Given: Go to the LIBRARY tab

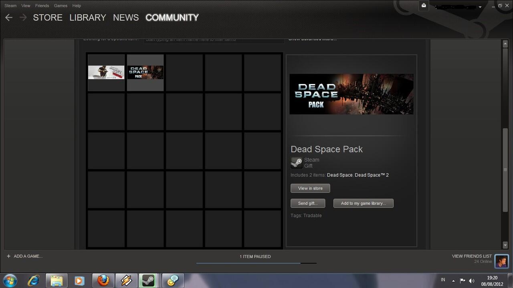Looking at the screenshot, I should pos(88,18).
